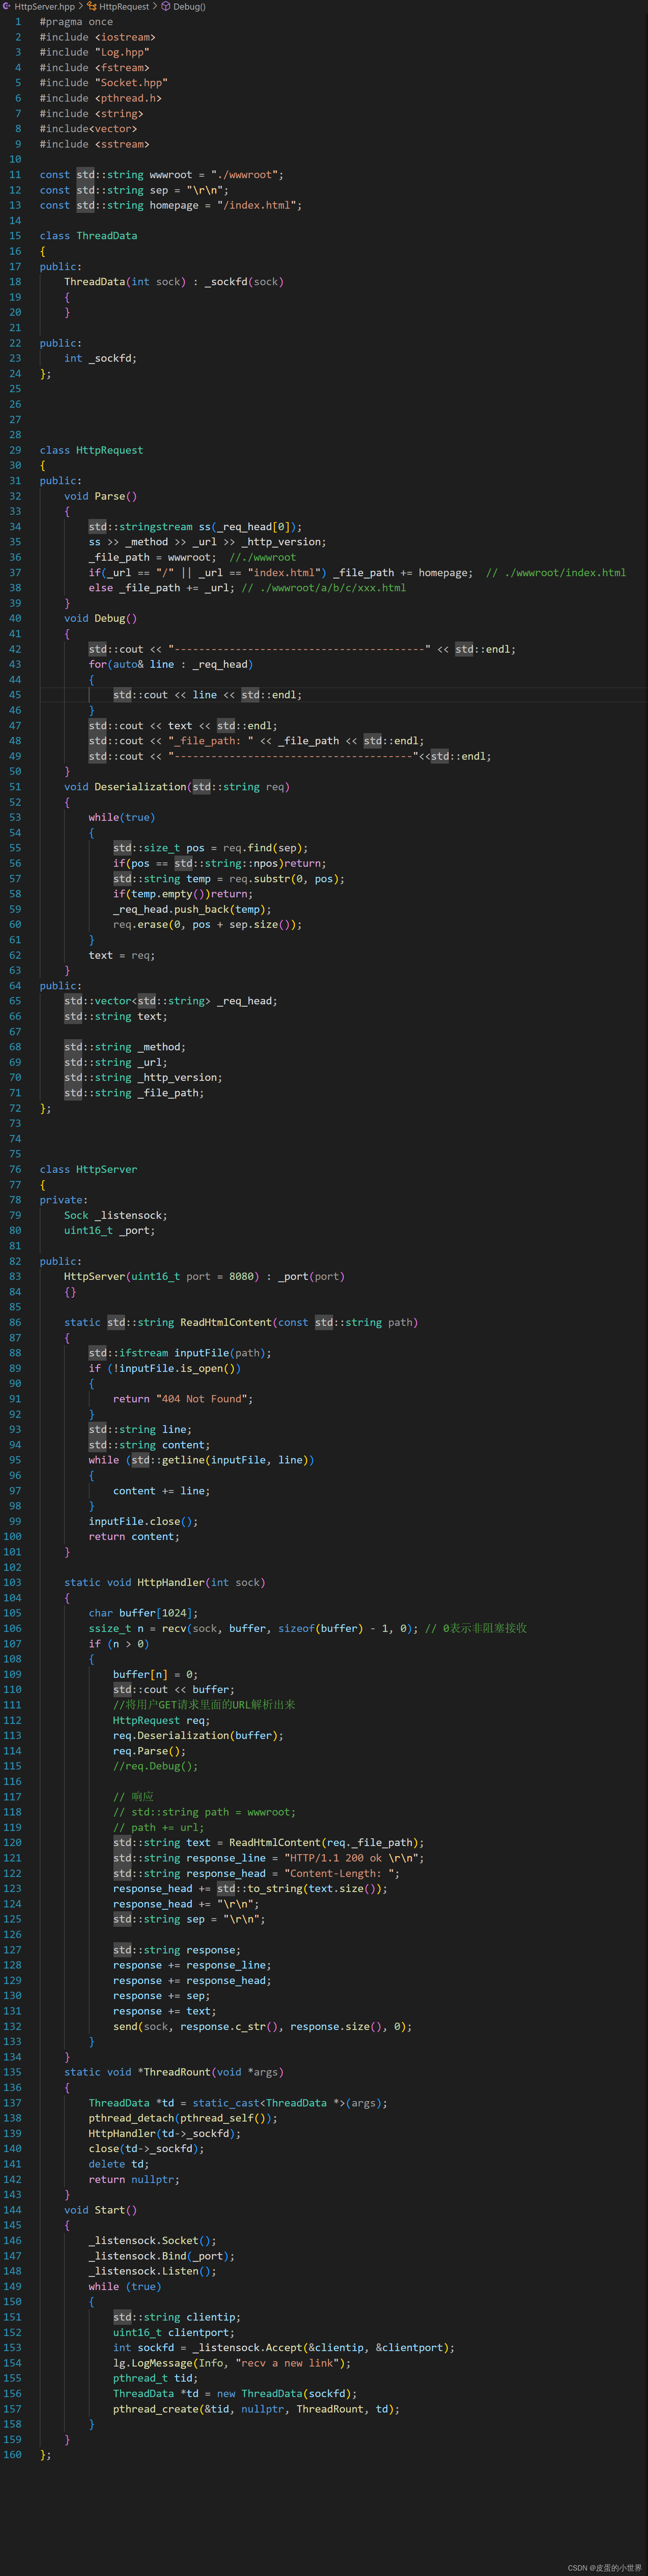Click 'std::vector<std::string> _req_head;' member

pyautogui.click(x=171, y=1001)
